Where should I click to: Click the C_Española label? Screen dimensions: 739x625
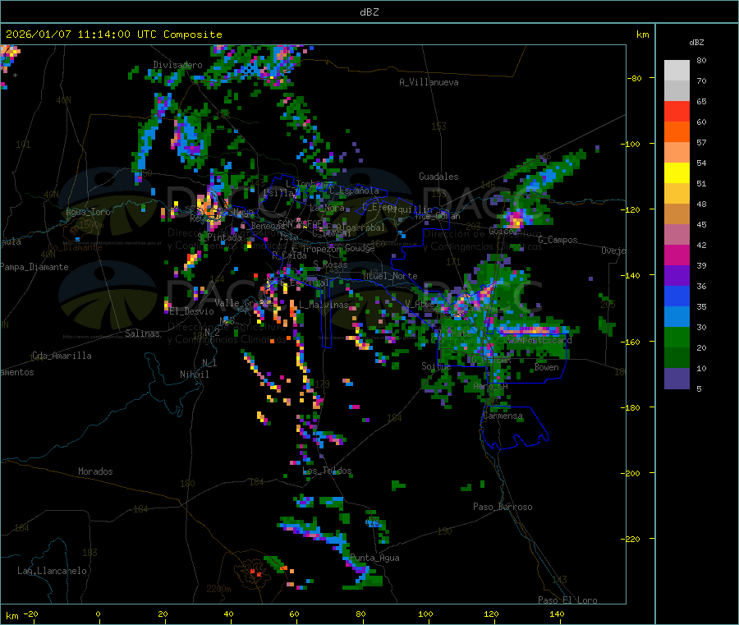click(354, 191)
